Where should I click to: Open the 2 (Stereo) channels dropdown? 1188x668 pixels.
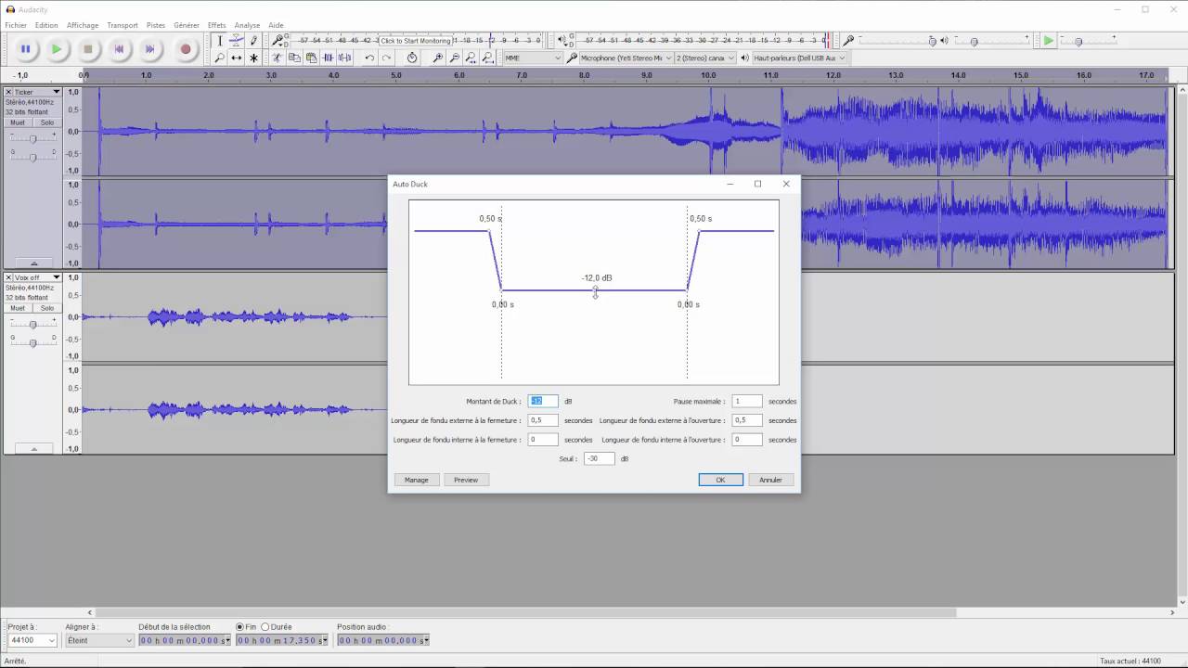tap(705, 58)
